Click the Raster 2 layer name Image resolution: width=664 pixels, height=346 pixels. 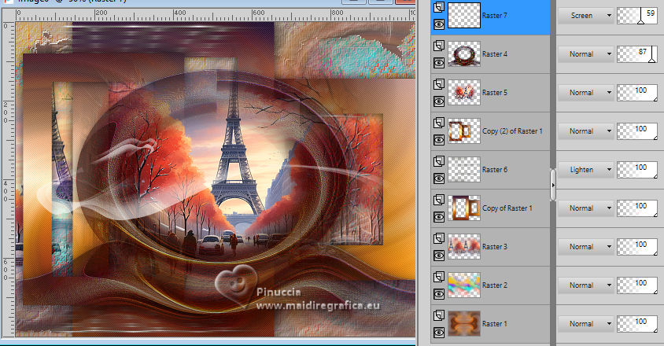[495, 285]
